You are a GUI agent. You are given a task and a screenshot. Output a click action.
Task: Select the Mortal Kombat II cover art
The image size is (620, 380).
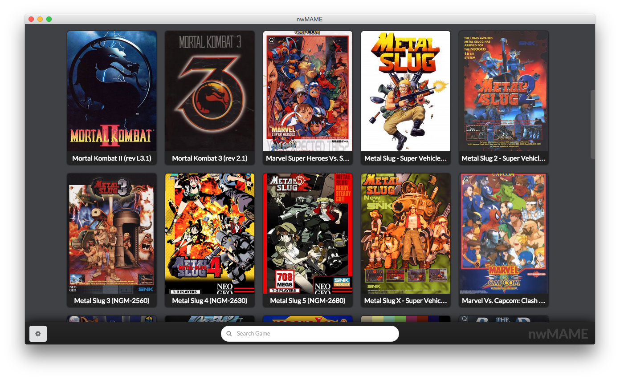pos(112,91)
